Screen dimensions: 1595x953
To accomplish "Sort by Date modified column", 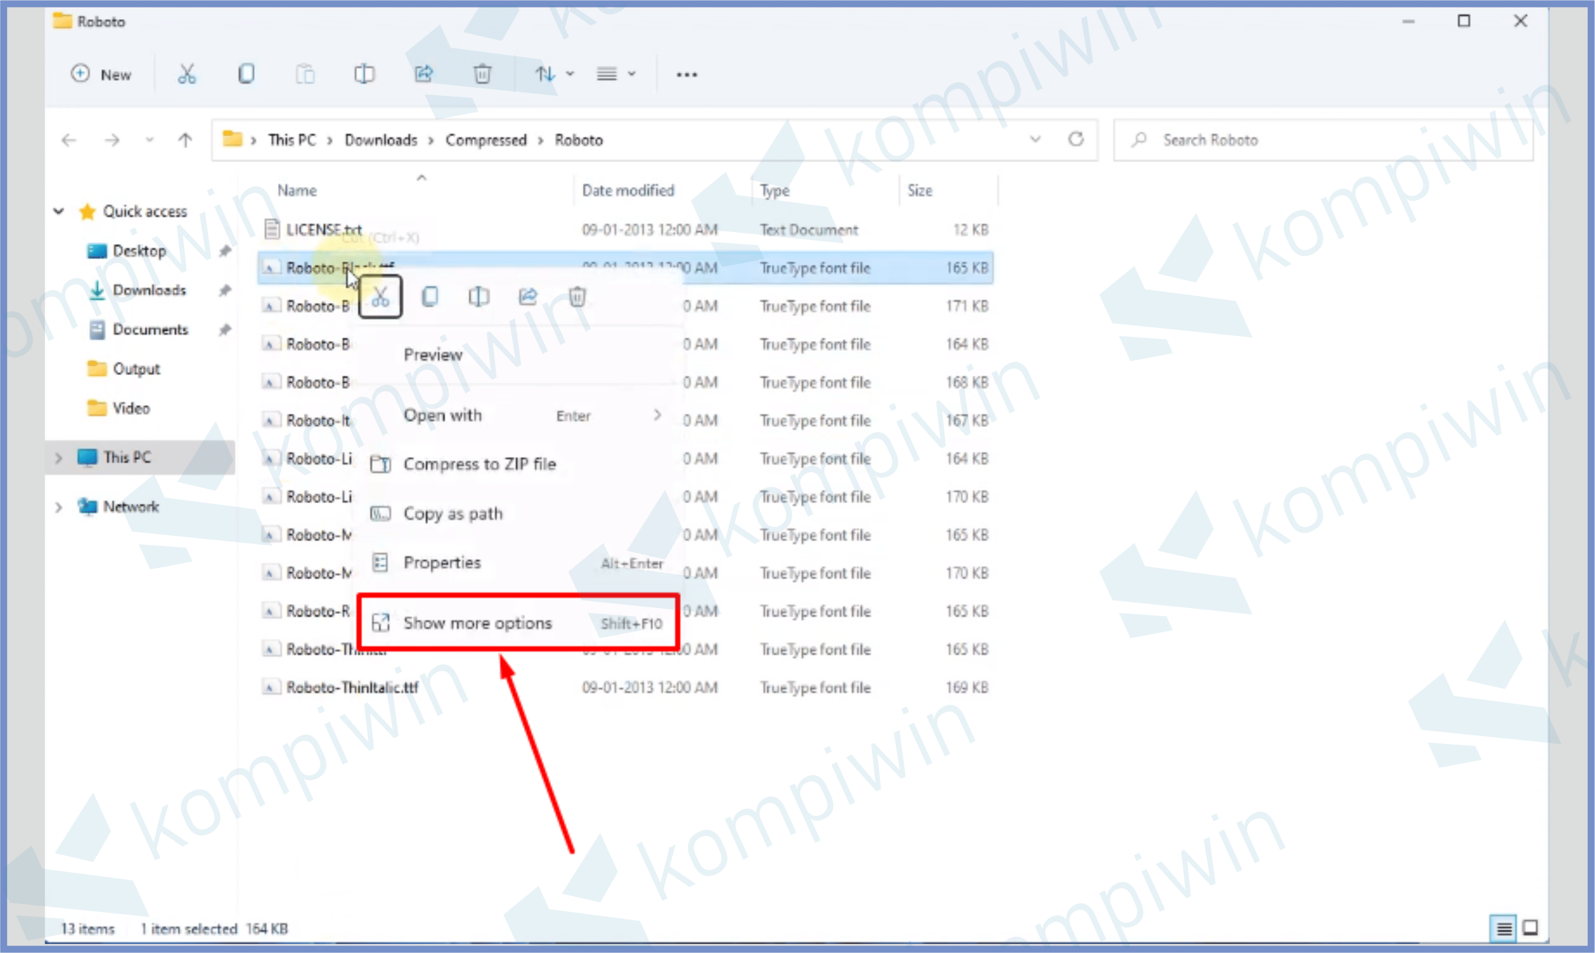I will [x=628, y=191].
